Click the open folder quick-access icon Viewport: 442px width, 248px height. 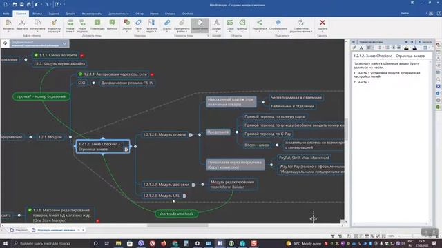tap(15, 5)
